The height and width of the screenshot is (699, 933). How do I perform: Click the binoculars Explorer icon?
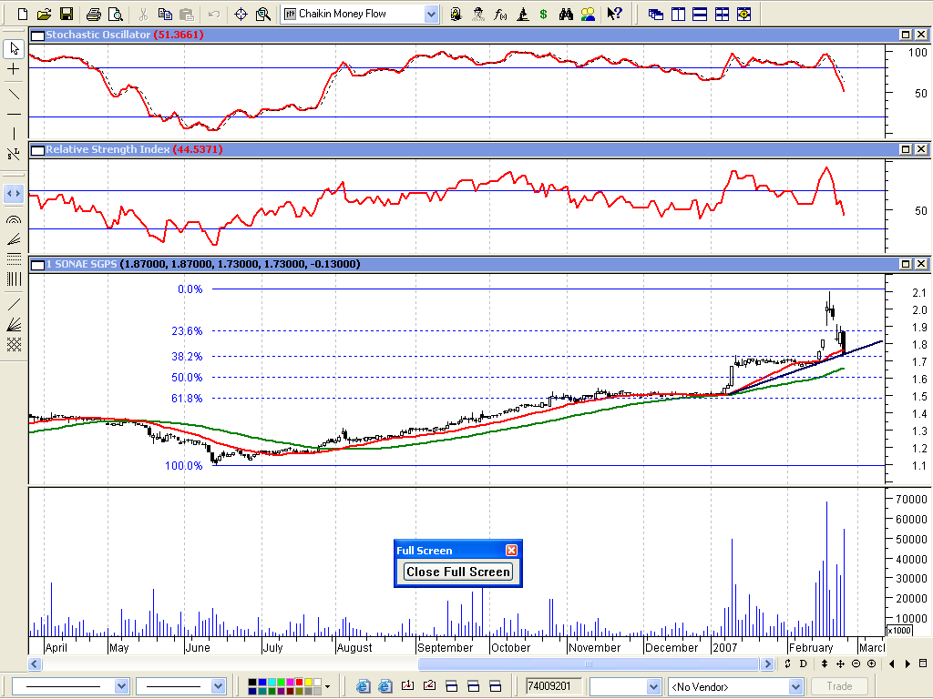tap(566, 14)
